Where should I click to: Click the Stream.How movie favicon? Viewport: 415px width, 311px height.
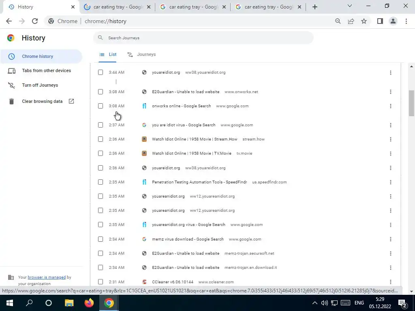144,139
